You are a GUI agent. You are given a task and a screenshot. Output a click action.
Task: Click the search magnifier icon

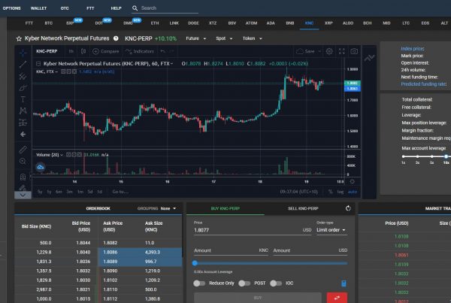click(x=135, y=8)
